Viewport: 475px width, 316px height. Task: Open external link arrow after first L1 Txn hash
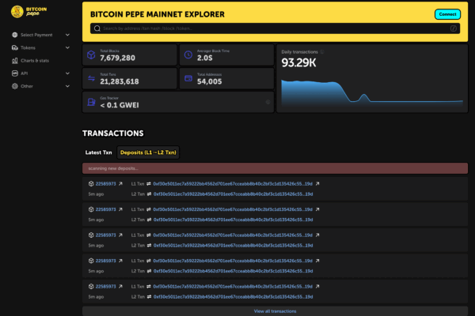[x=317, y=183]
